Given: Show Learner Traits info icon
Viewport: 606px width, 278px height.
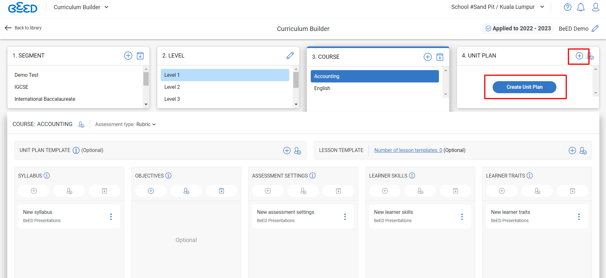Looking at the screenshot, I should [x=530, y=176].
